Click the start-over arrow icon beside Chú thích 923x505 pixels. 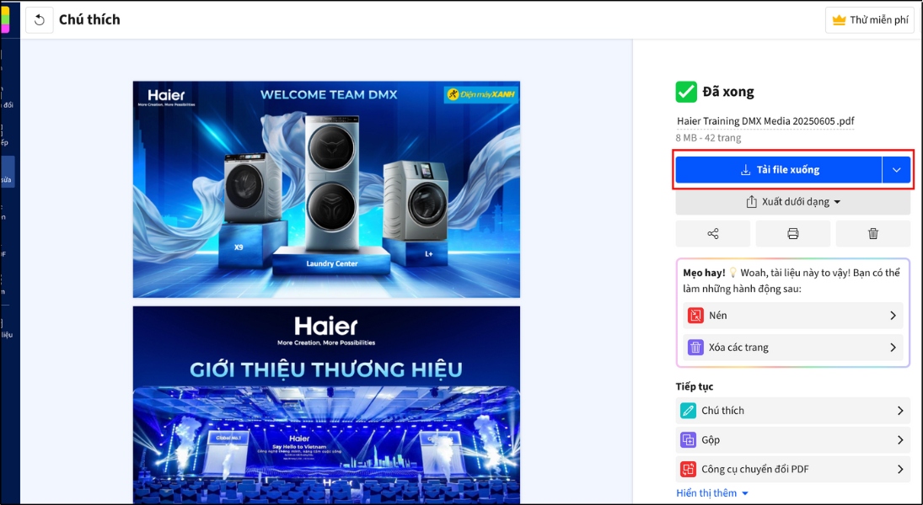39,19
